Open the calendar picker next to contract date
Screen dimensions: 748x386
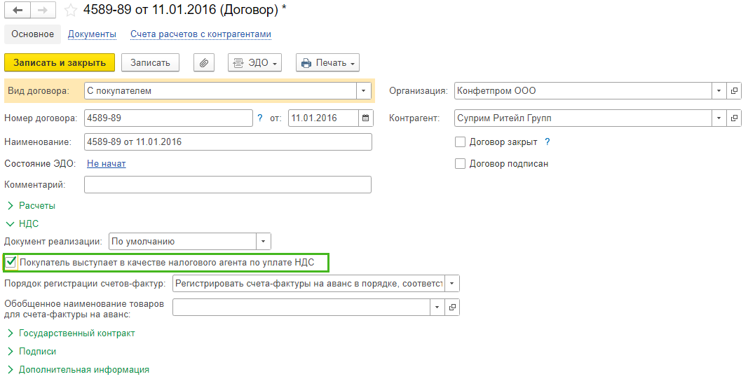click(x=365, y=118)
